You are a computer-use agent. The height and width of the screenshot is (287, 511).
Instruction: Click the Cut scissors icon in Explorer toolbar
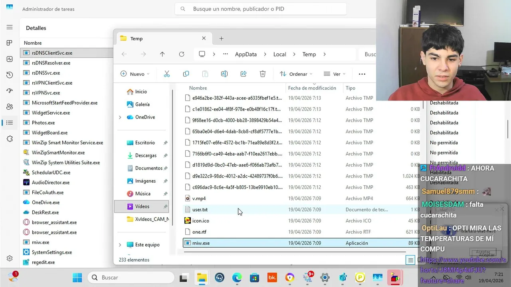click(167, 74)
